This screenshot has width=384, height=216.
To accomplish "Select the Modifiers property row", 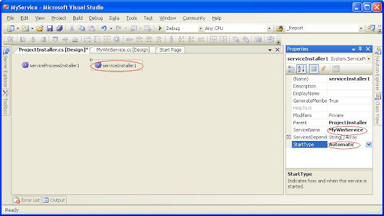I will (332, 115).
